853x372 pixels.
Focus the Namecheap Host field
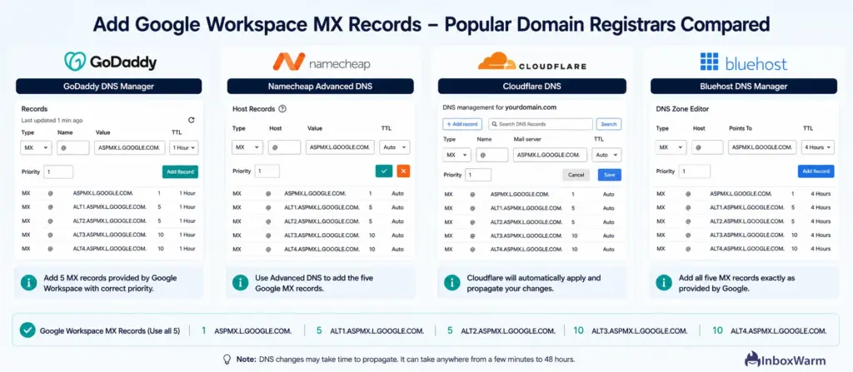(x=284, y=146)
